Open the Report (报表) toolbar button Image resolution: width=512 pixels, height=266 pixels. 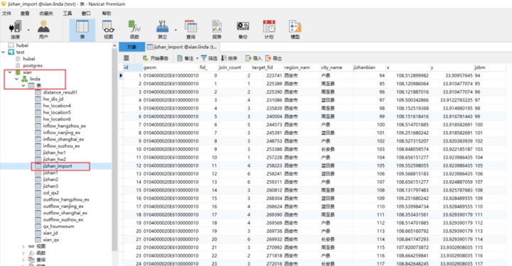pyautogui.click(x=217, y=30)
